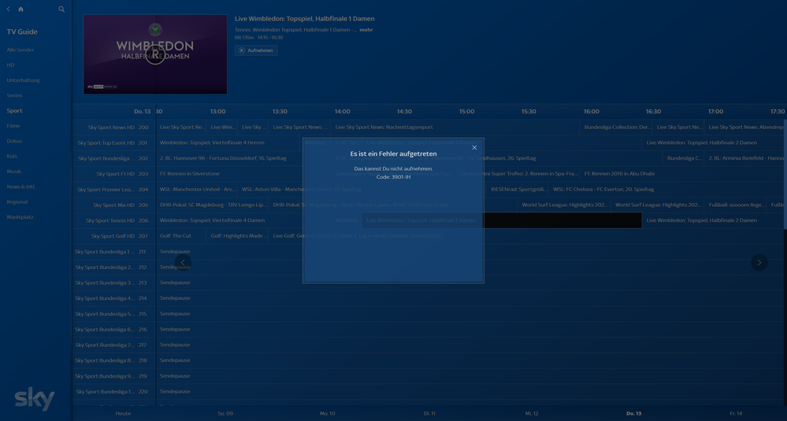Switch to 'Heute' day tab
Image resolution: width=787 pixels, height=421 pixels.
[123, 413]
